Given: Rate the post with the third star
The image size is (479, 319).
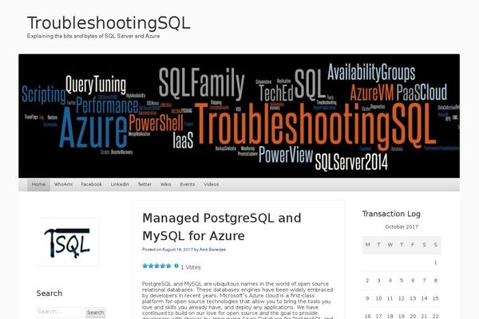Looking at the screenshot, I should click(156, 266).
